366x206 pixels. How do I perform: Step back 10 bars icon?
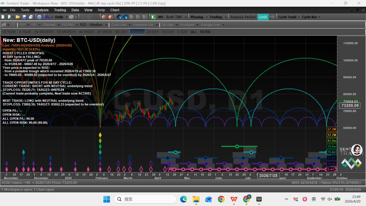[x=110, y=17]
